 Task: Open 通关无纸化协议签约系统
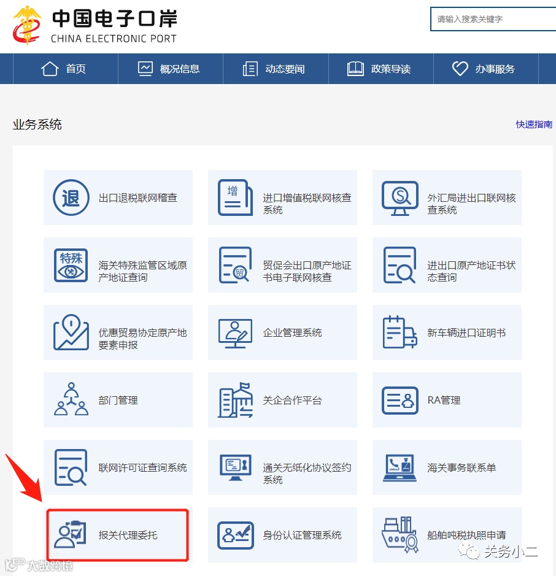click(282, 467)
